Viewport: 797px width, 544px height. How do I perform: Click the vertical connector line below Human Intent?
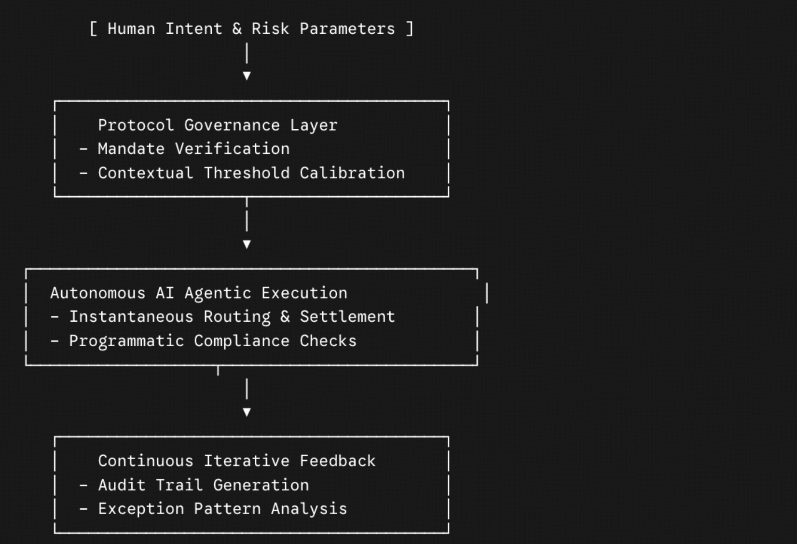coord(247,53)
